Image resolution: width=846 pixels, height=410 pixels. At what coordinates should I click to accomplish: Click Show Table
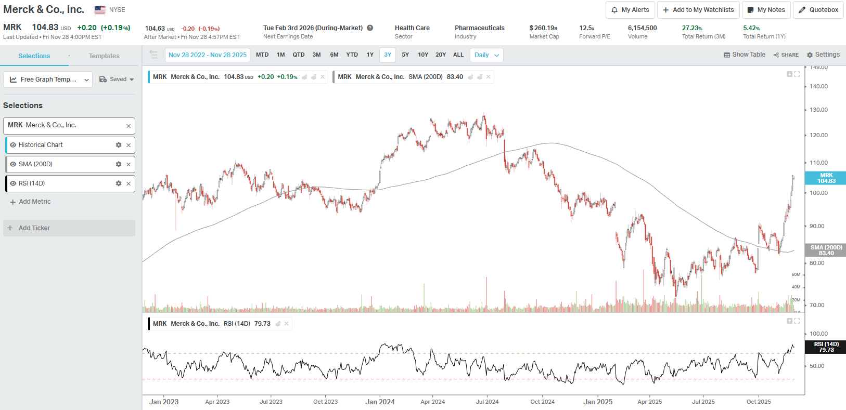[x=745, y=55]
